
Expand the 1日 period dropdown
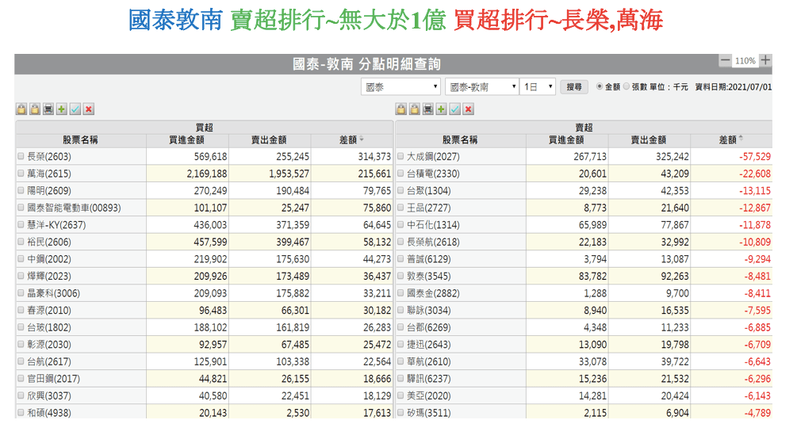(x=538, y=87)
